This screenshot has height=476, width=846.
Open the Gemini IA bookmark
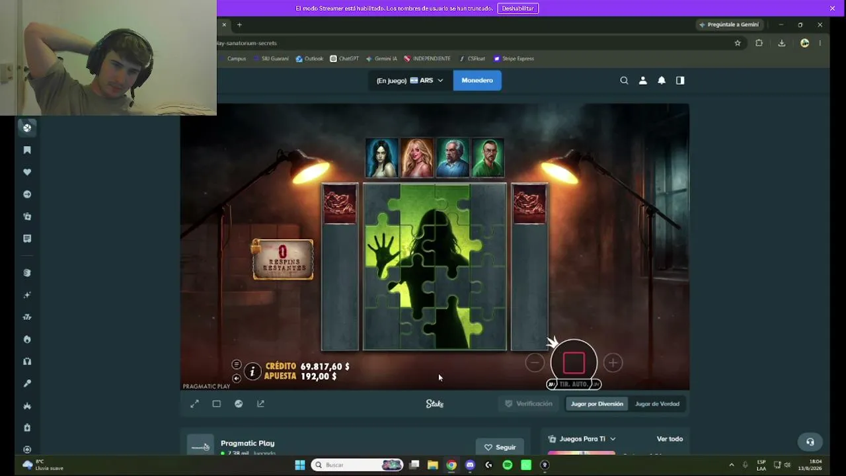tap(381, 59)
